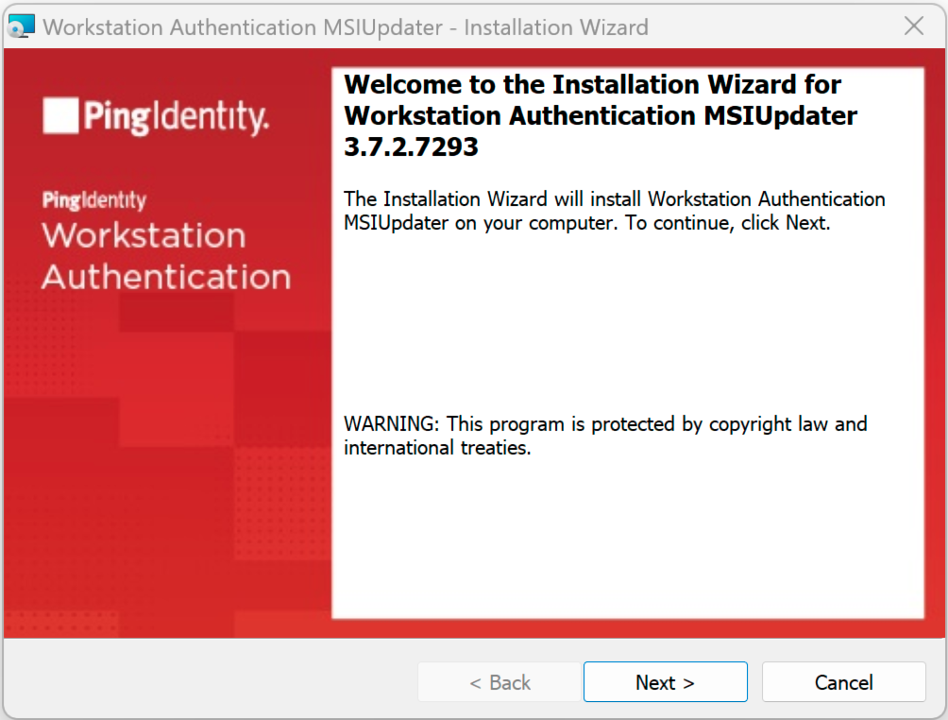Click the 'Welcome to the Installation Wizard for' heading
This screenshot has width=948, height=720.
(x=593, y=84)
